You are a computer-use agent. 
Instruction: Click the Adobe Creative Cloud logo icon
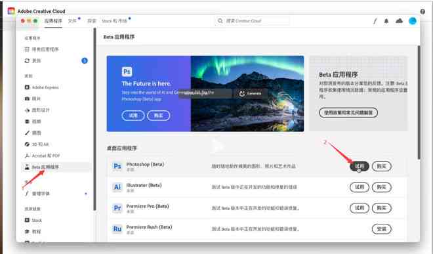pyautogui.click(x=11, y=11)
